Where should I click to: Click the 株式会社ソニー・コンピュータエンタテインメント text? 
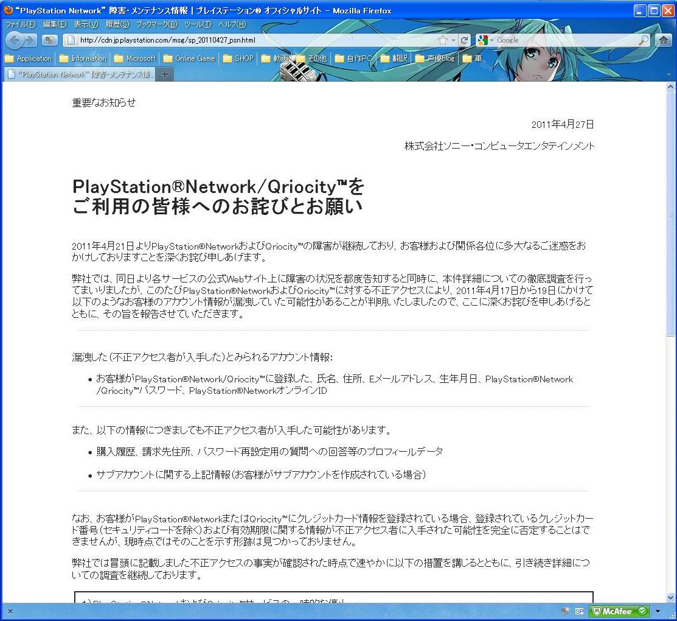click(499, 146)
